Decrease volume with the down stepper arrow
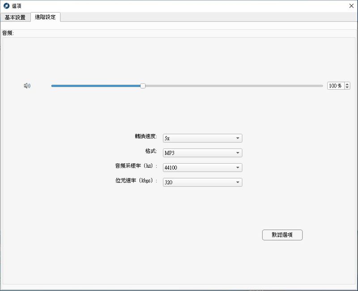This screenshot has height=291, width=358. [347, 87]
